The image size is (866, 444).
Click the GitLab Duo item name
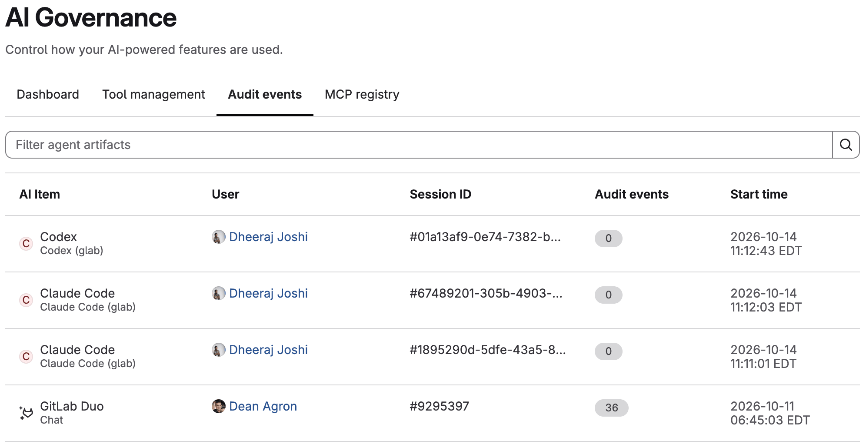click(x=72, y=406)
